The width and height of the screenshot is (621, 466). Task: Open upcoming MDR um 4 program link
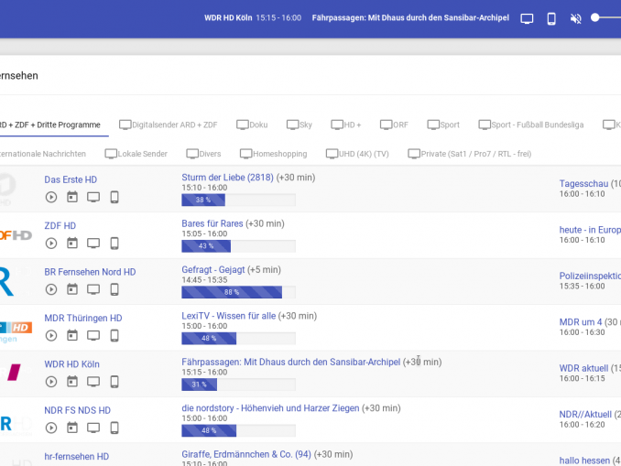tap(581, 322)
